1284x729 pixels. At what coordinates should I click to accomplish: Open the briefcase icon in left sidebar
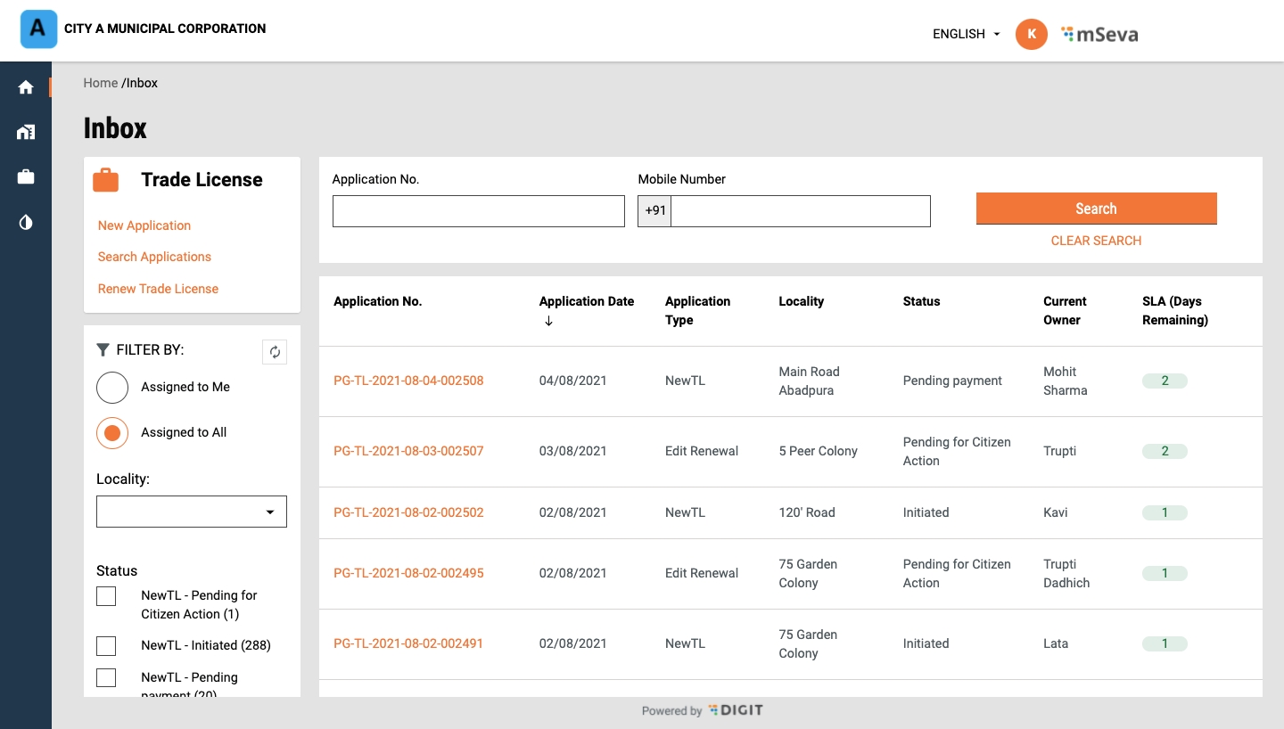pos(26,177)
